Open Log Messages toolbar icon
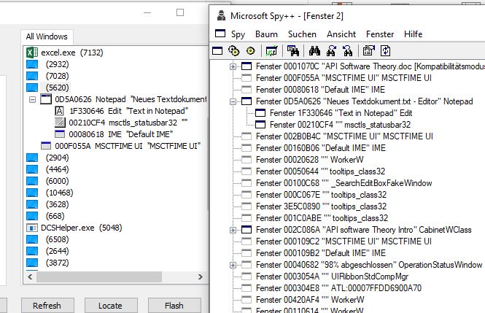The width and height of the screenshot is (485, 313). tap(271, 51)
